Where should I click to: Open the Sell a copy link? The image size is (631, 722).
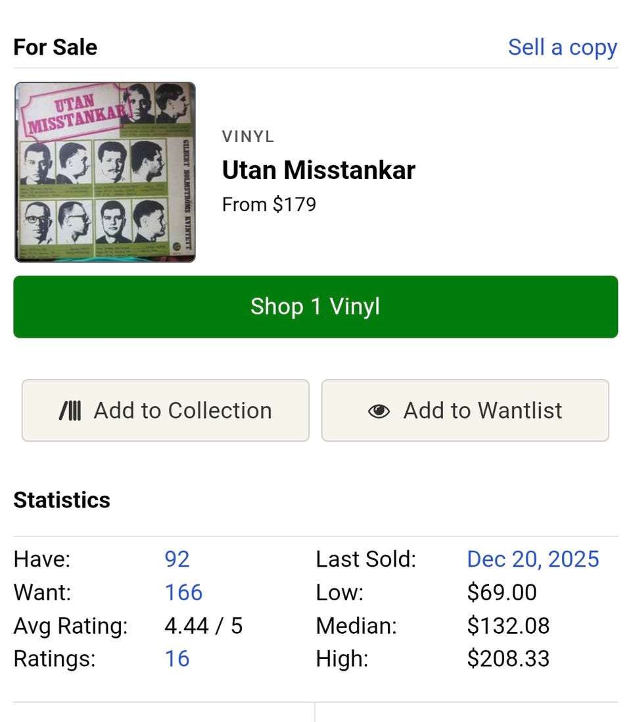click(562, 47)
